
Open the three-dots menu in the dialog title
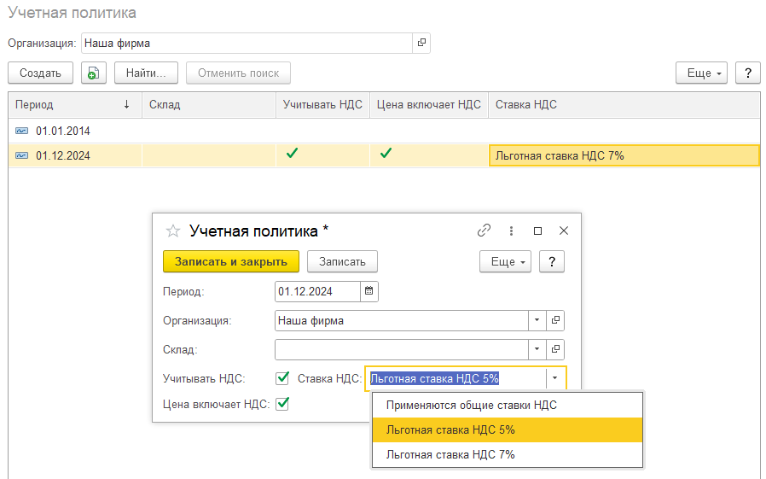tap(511, 231)
